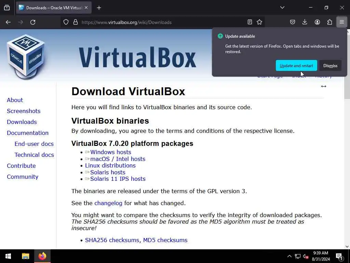Open Community sidebar link
The height and width of the screenshot is (263, 350).
[x=23, y=177]
